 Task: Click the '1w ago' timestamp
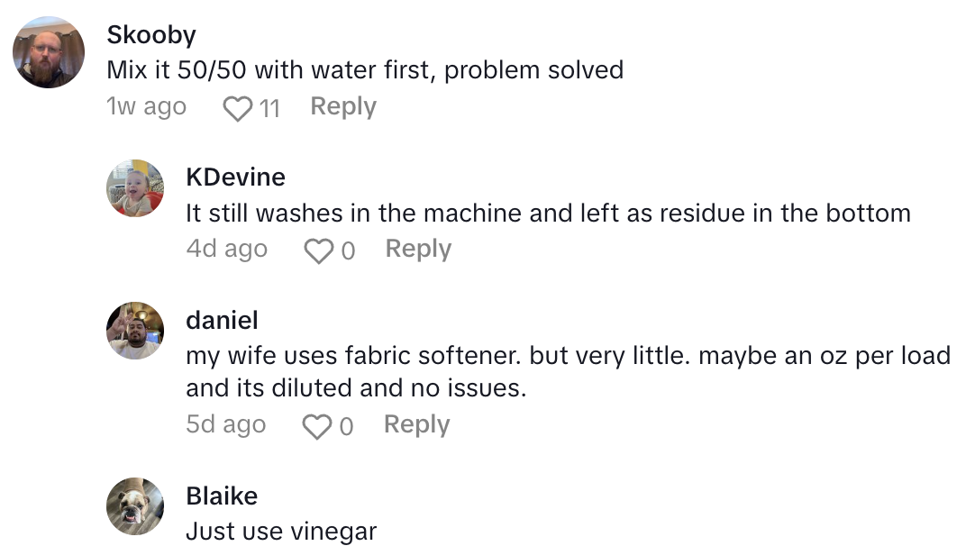coord(146,107)
